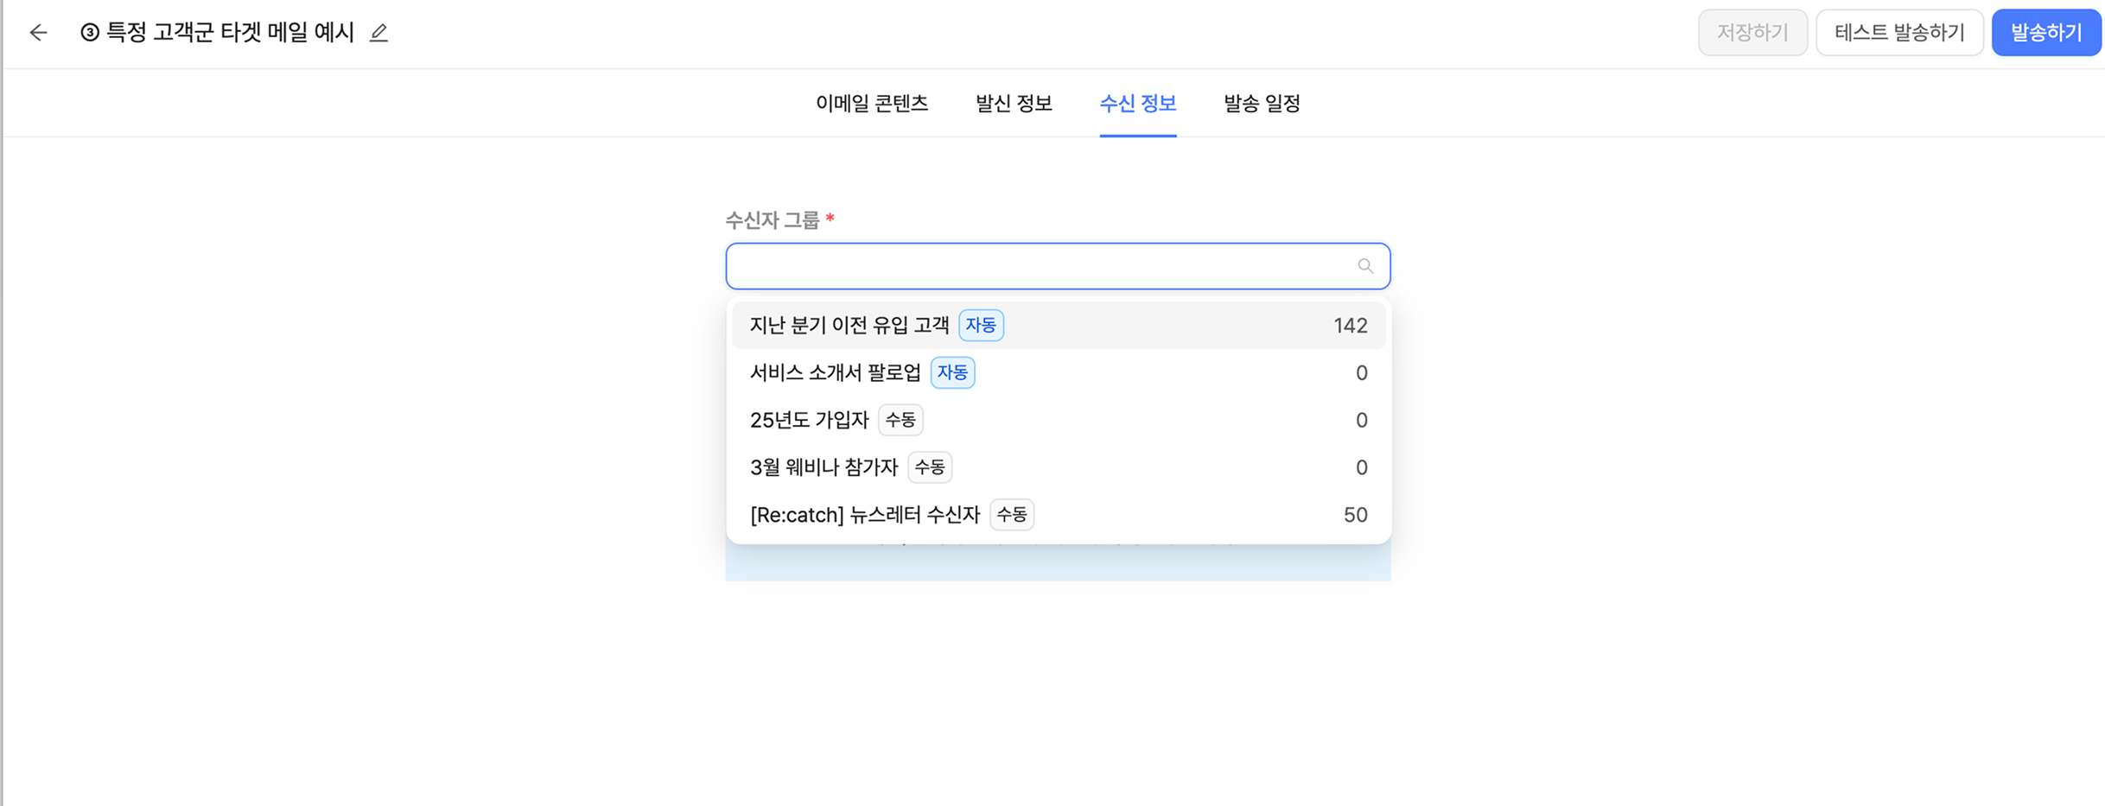Click the email title text

coord(229,33)
